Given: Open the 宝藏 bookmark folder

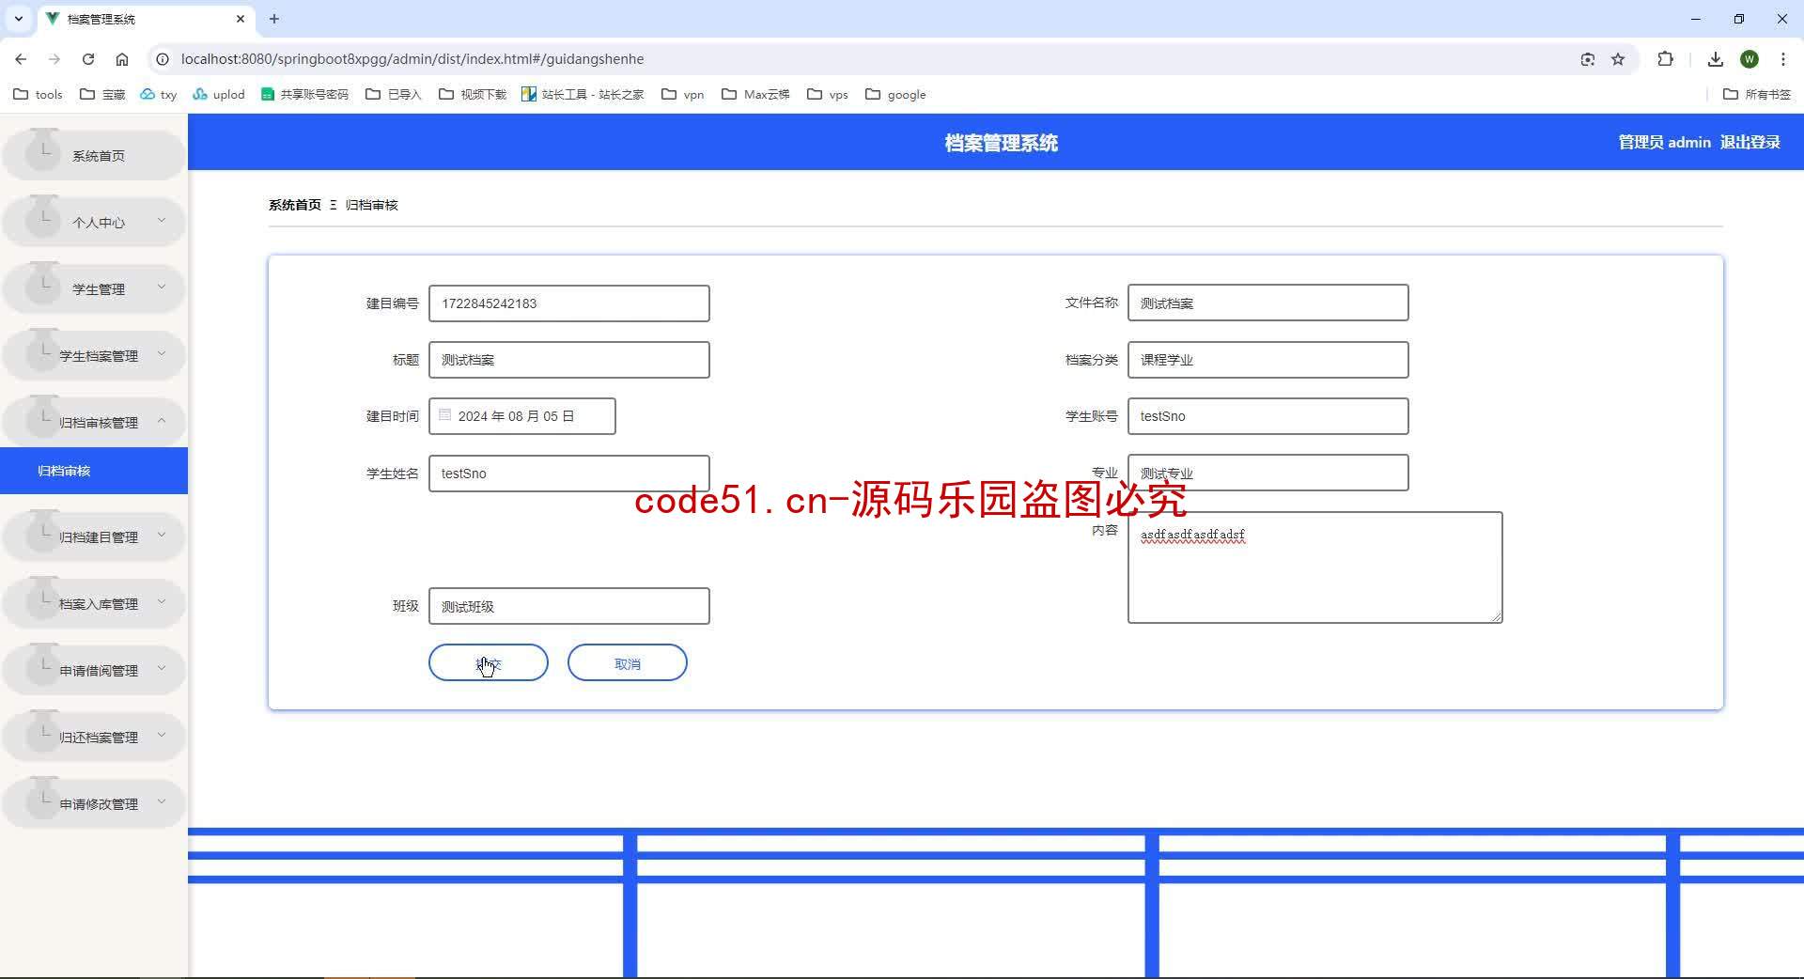Looking at the screenshot, I should coord(102,94).
